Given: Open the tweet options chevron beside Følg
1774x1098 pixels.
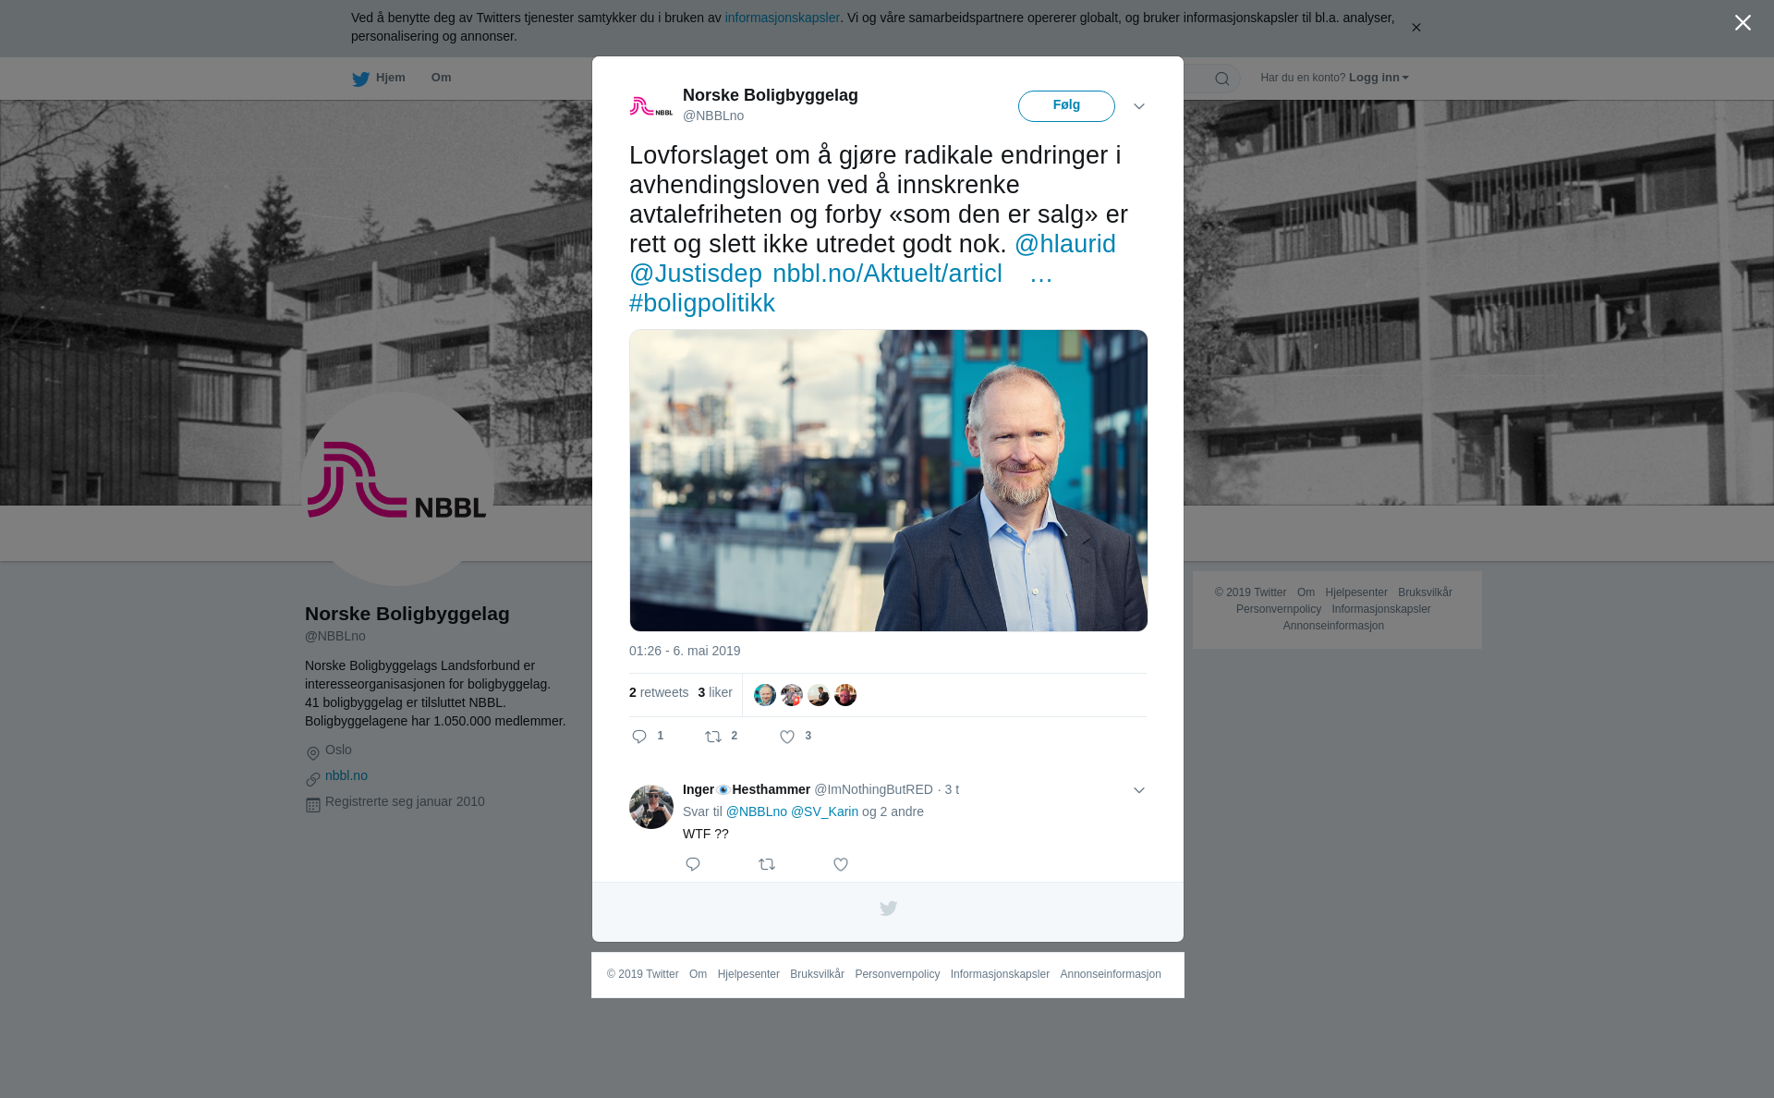Looking at the screenshot, I should point(1139,107).
